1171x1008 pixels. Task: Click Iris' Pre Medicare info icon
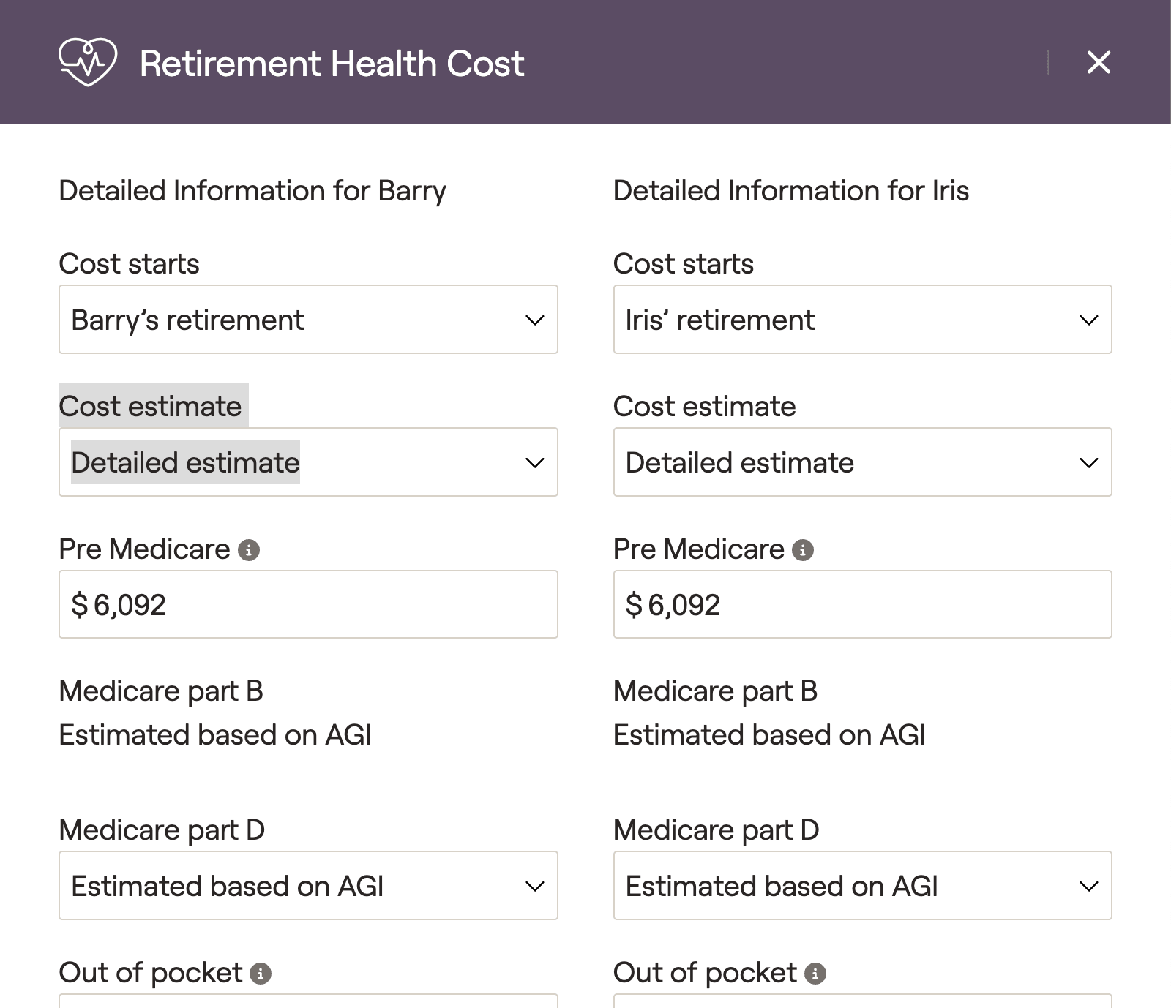tap(803, 550)
